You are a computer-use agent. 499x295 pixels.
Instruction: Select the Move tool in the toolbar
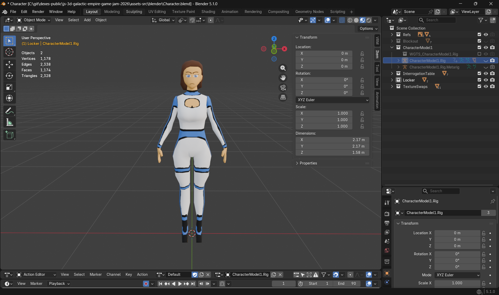click(x=9, y=65)
